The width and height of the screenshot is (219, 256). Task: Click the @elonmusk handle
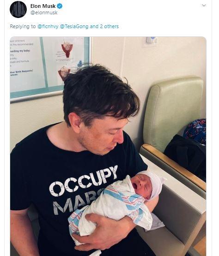[44, 12]
